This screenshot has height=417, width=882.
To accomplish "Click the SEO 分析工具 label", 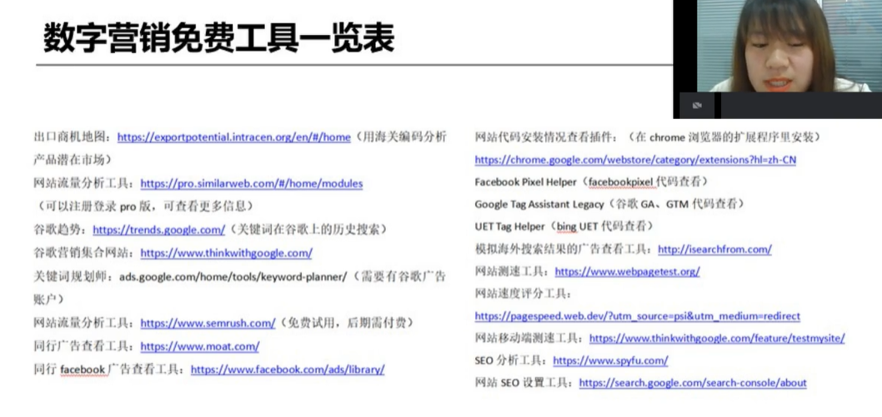I will (510, 361).
